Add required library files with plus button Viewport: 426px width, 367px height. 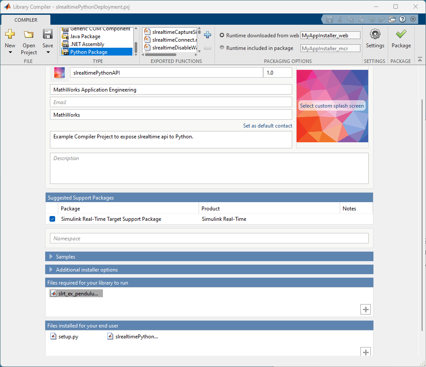(x=365, y=309)
